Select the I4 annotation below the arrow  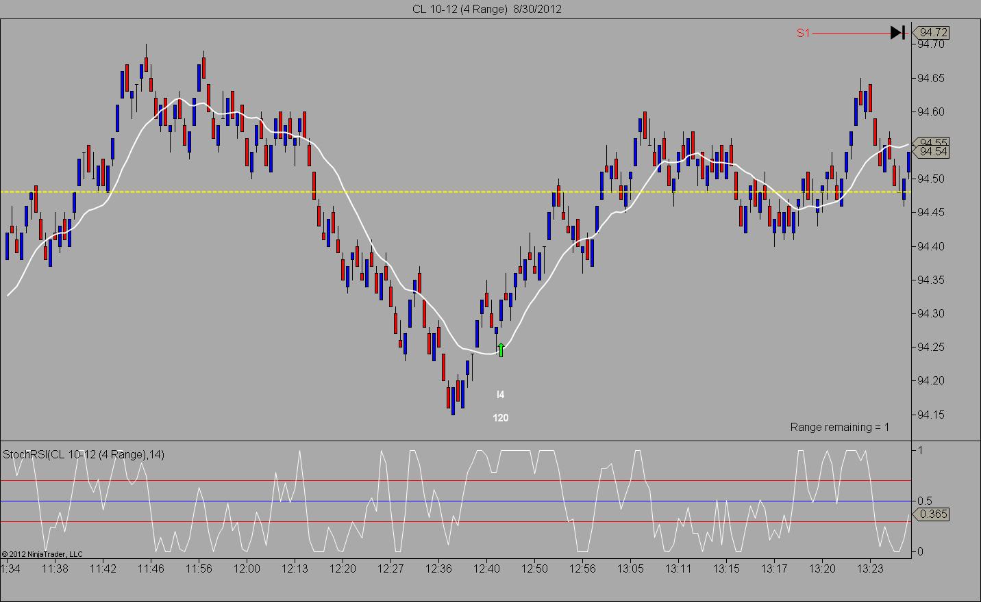click(x=500, y=395)
